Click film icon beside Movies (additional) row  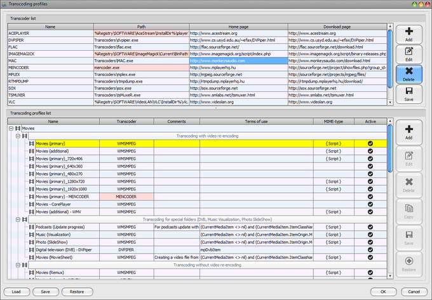[x=31, y=151]
